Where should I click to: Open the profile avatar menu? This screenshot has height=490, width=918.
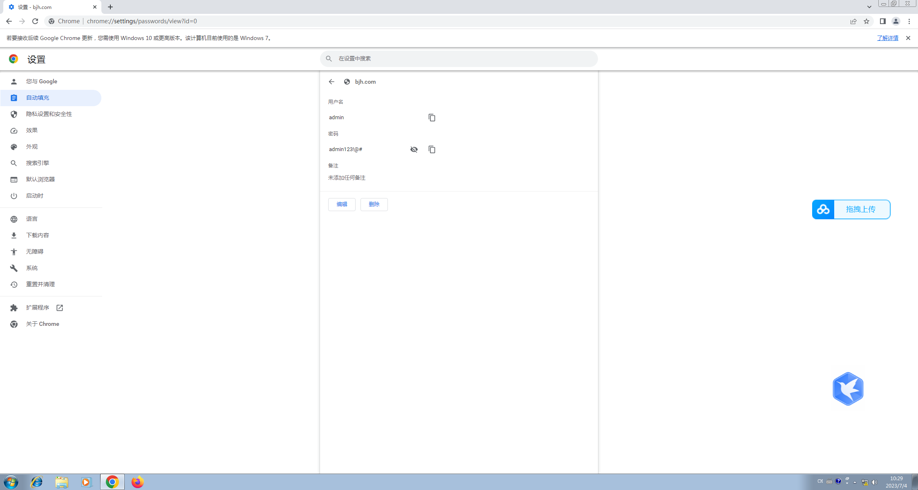(896, 21)
